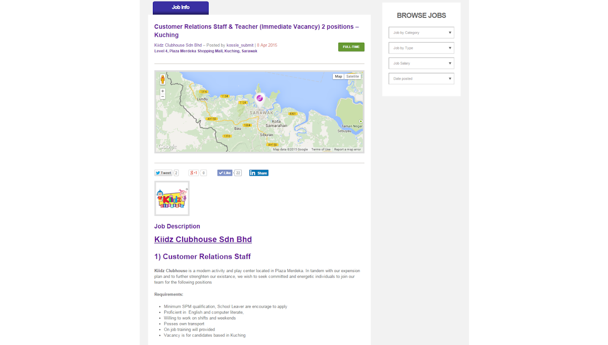Click the 1004 road badge on map
The width and height of the screenshot is (608, 345).
coord(247,125)
